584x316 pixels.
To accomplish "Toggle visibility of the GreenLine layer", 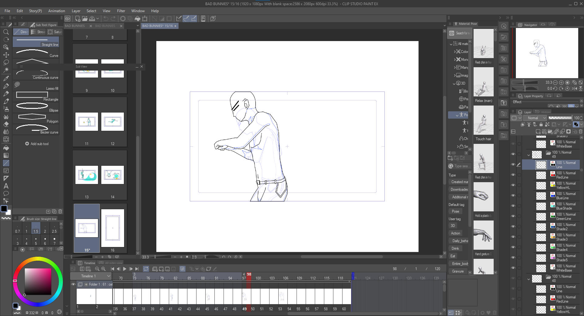I will (x=513, y=216).
